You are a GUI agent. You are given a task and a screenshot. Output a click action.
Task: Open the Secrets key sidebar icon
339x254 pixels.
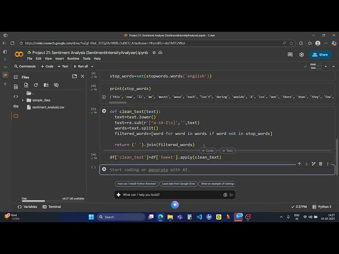(x=16, y=106)
